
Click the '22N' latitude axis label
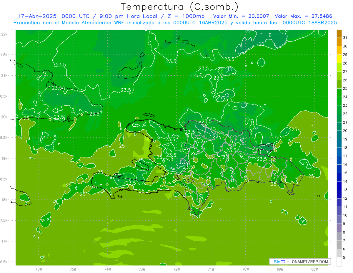[5, 34]
